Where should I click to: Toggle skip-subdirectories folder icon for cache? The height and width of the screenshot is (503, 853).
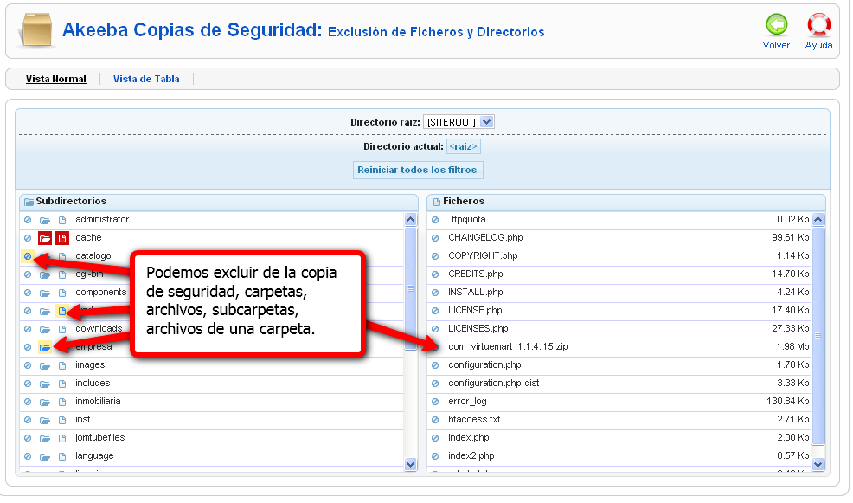click(45, 238)
